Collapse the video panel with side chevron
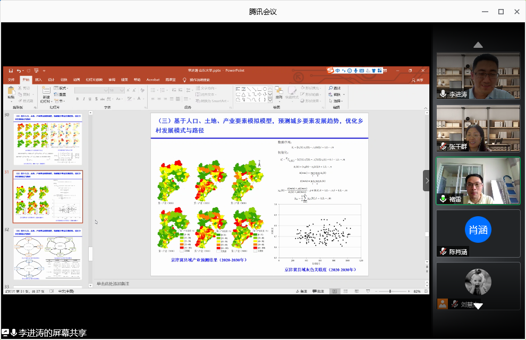The height and width of the screenshot is (340, 526). [427, 181]
